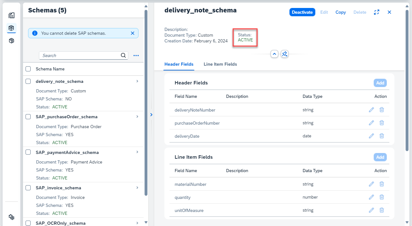Click the Delete button

click(360, 12)
